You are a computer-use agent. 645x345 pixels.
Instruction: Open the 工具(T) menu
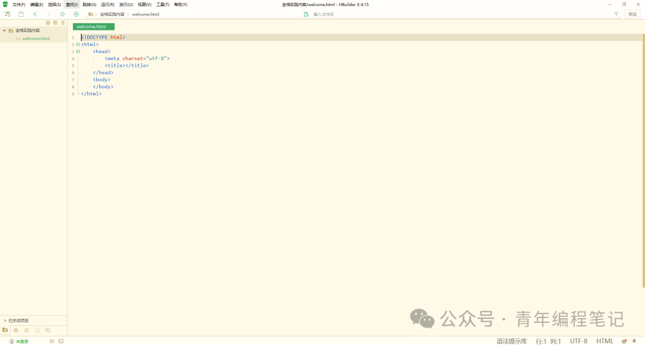point(162,5)
